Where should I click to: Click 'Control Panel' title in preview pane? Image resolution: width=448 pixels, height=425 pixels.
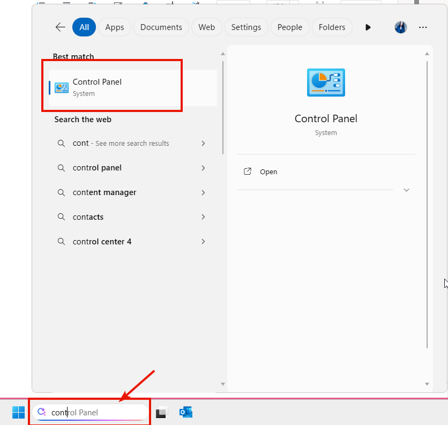pos(326,118)
